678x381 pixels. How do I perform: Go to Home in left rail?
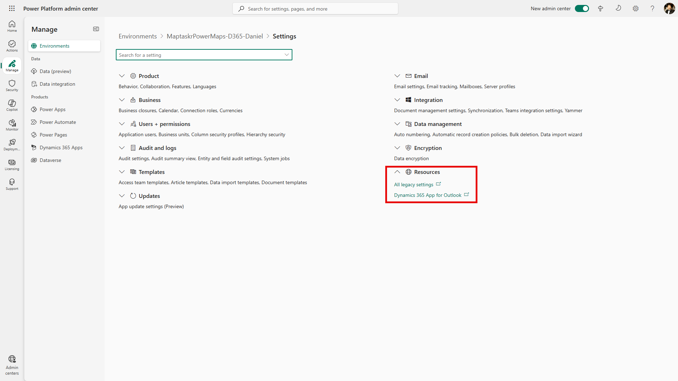pyautogui.click(x=12, y=26)
